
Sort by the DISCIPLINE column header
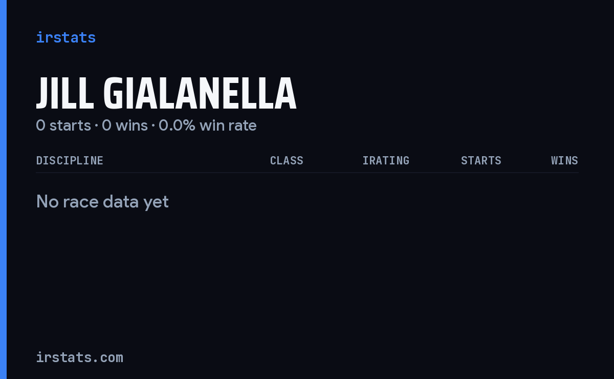[x=70, y=160]
